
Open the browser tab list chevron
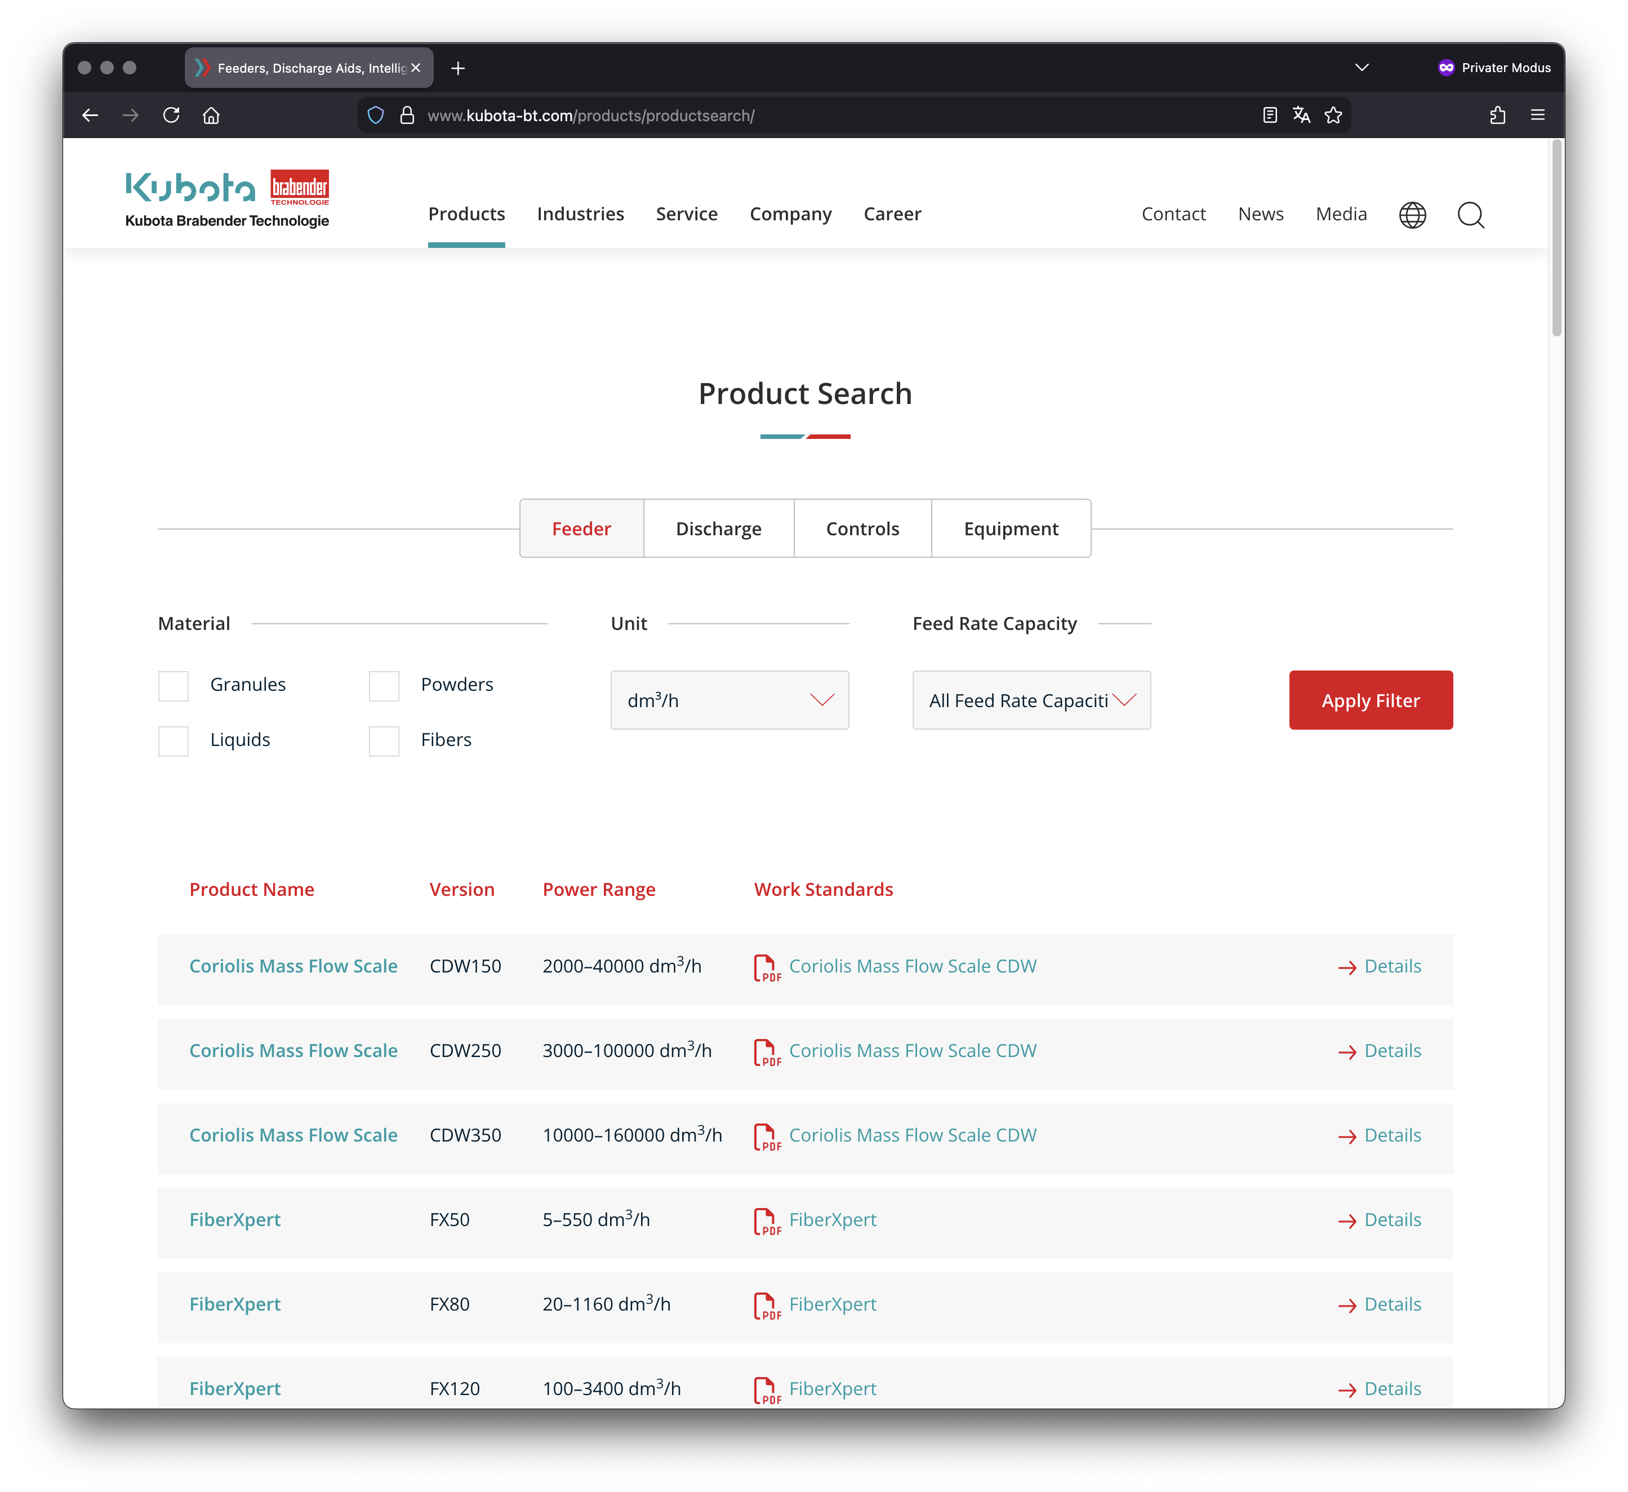1362,68
